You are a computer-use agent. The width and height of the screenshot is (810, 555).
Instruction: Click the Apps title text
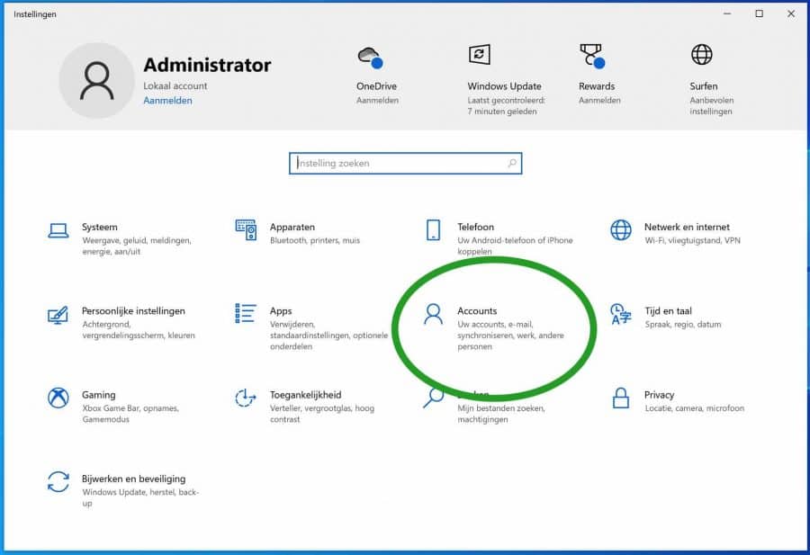coord(281,311)
